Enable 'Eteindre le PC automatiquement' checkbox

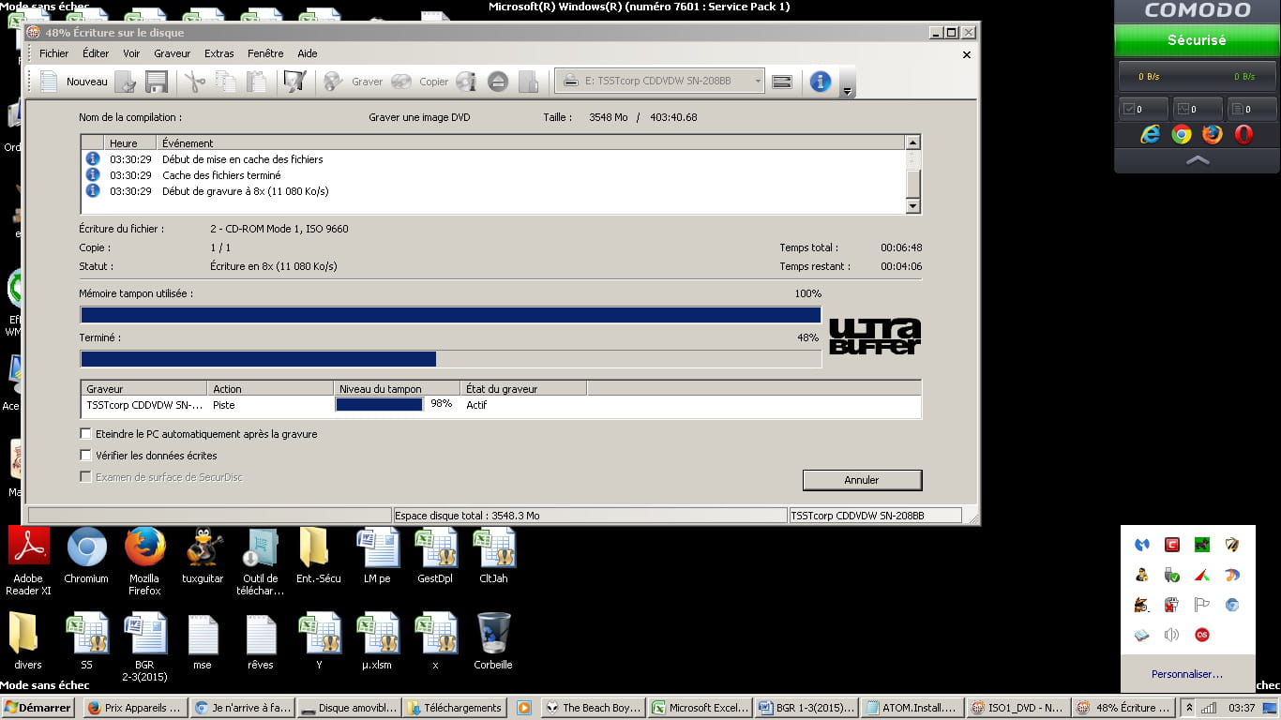(x=86, y=434)
